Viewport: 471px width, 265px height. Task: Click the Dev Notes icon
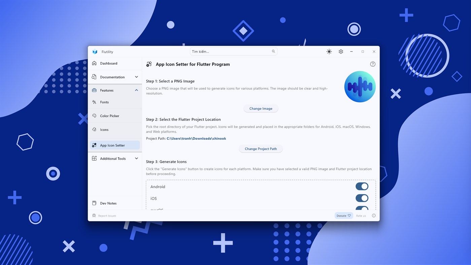coord(94,203)
